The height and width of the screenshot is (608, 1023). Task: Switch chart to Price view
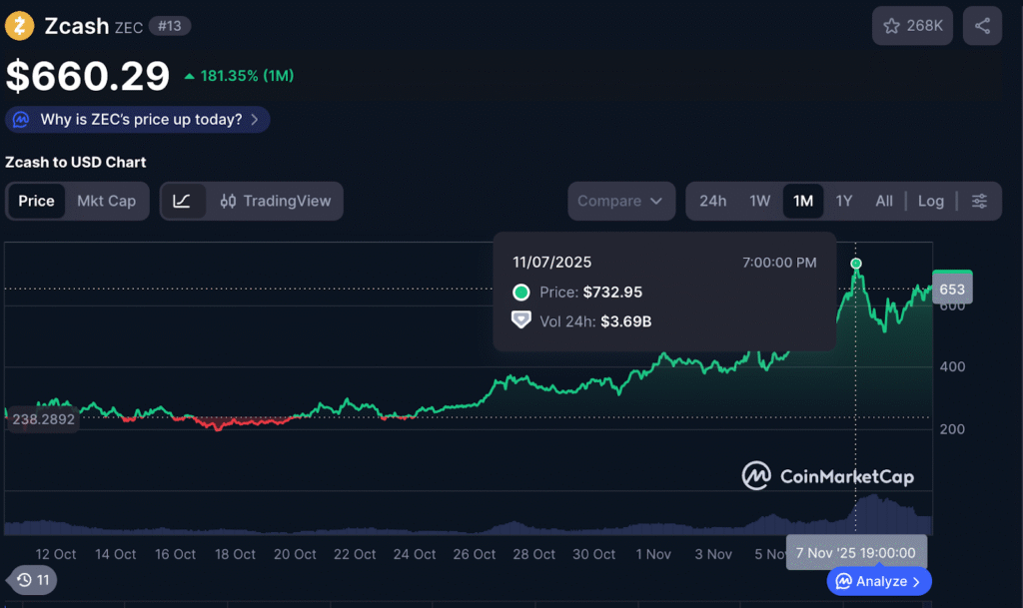coord(37,201)
